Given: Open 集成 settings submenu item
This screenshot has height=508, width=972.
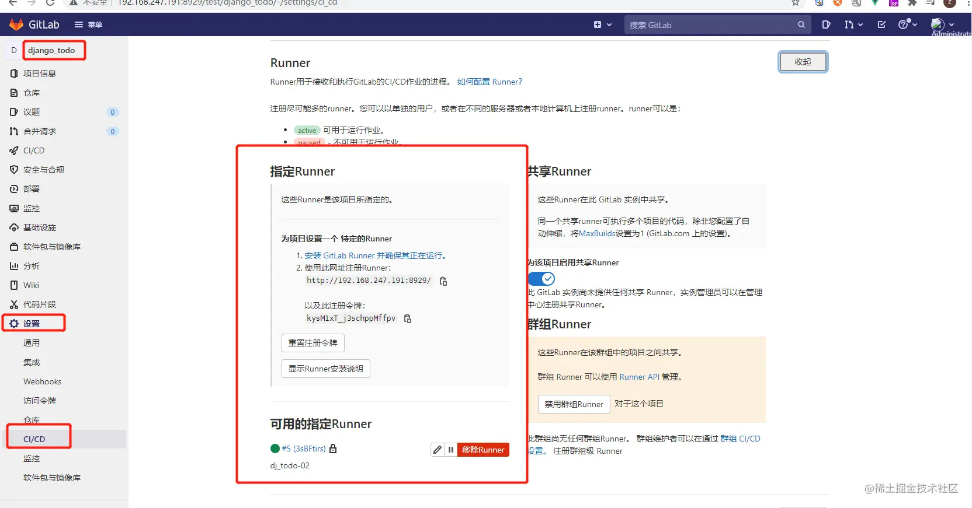Looking at the screenshot, I should point(32,362).
